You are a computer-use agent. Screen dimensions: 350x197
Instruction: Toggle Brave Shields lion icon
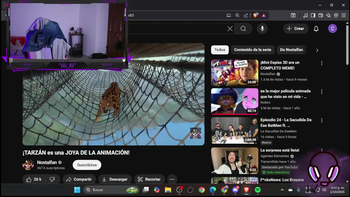[255, 15]
